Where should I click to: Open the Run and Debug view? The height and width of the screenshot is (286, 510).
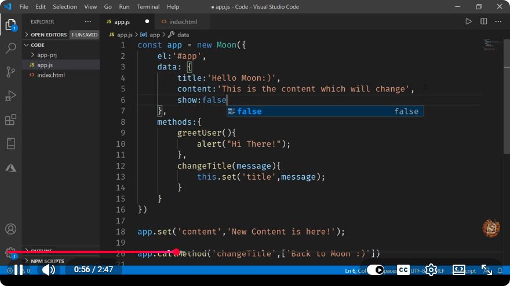point(11,96)
